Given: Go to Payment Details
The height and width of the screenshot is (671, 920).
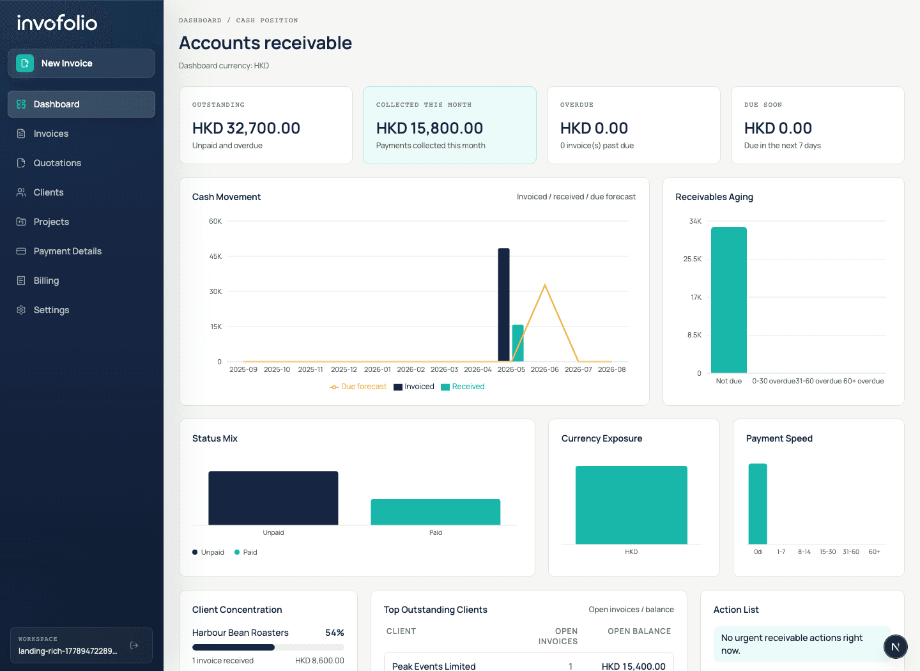Looking at the screenshot, I should [x=81, y=251].
